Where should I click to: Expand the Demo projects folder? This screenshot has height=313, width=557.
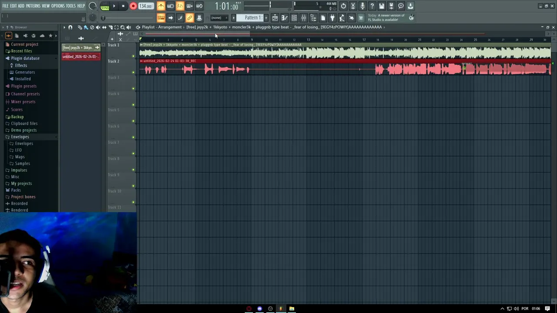tap(24, 130)
